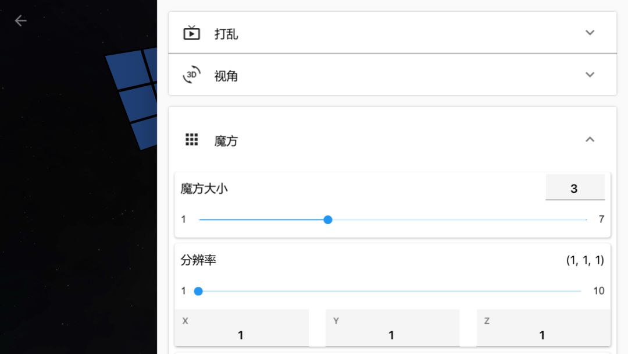Click the Z resolution input field
Viewport: 628px width, 354px height.
541,328
